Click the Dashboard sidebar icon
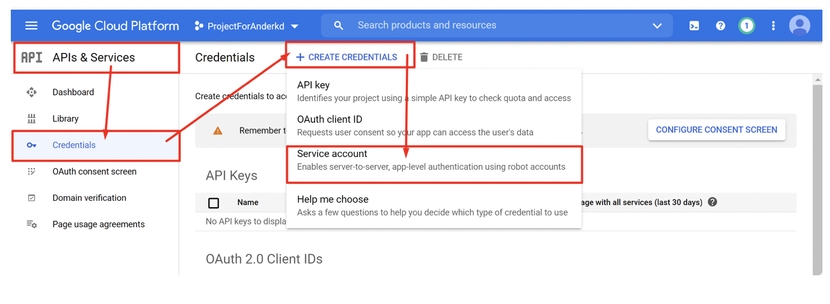Viewport: 830px width, 304px height. (31, 92)
